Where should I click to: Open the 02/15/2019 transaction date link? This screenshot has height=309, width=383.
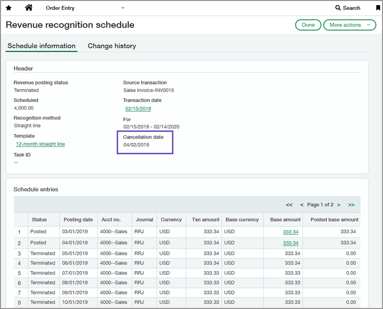point(138,109)
